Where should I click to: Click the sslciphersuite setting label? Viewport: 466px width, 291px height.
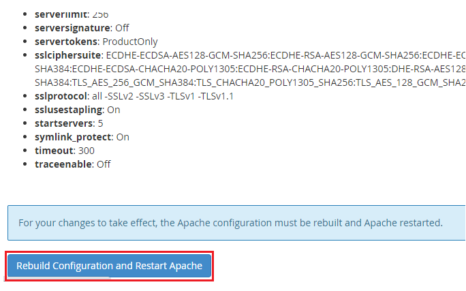[68, 55]
